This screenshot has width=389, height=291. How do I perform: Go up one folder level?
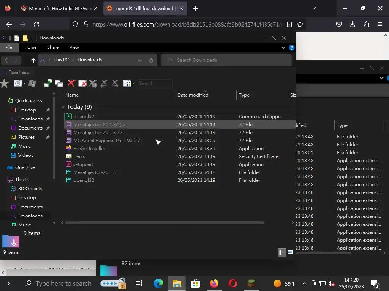point(33,60)
